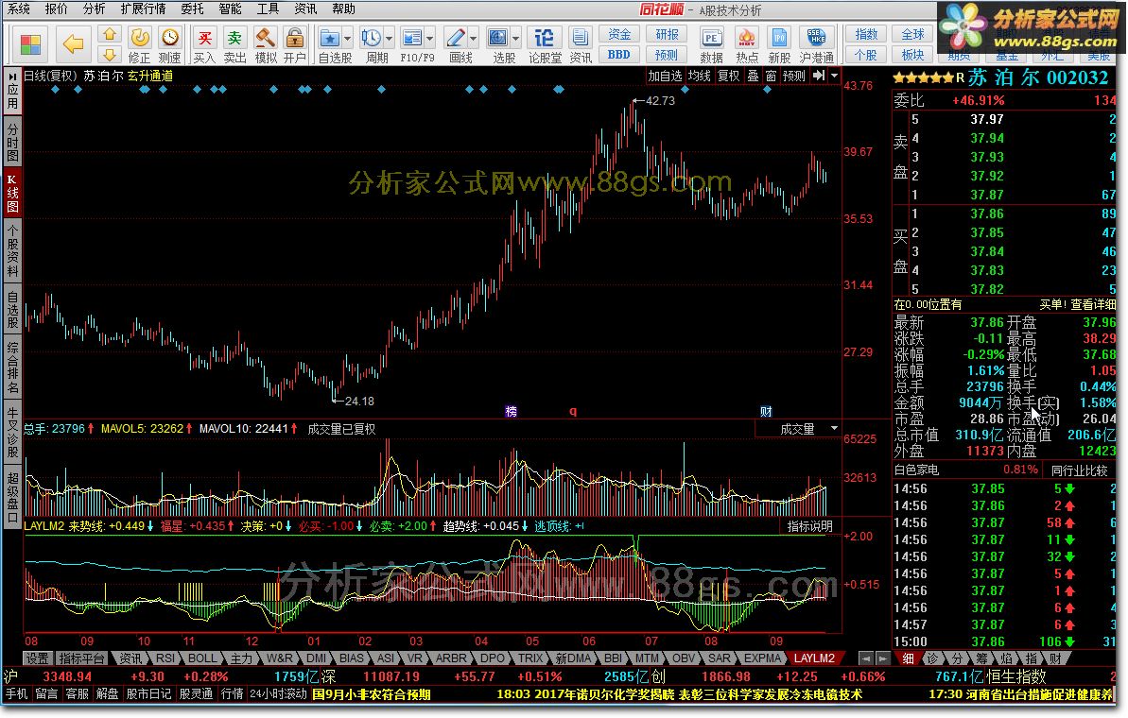Image resolution: width=1128 pixels, height=718 pixels.
Task: Open 指标说明 indicator description
Action: (x=809, y=526)
